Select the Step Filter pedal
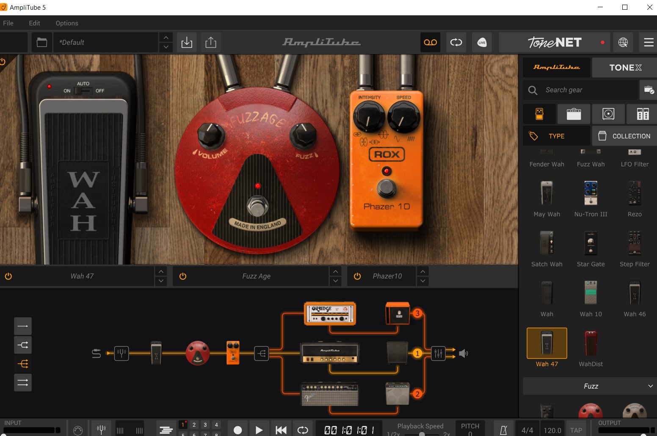 click(x=635, y=249)
